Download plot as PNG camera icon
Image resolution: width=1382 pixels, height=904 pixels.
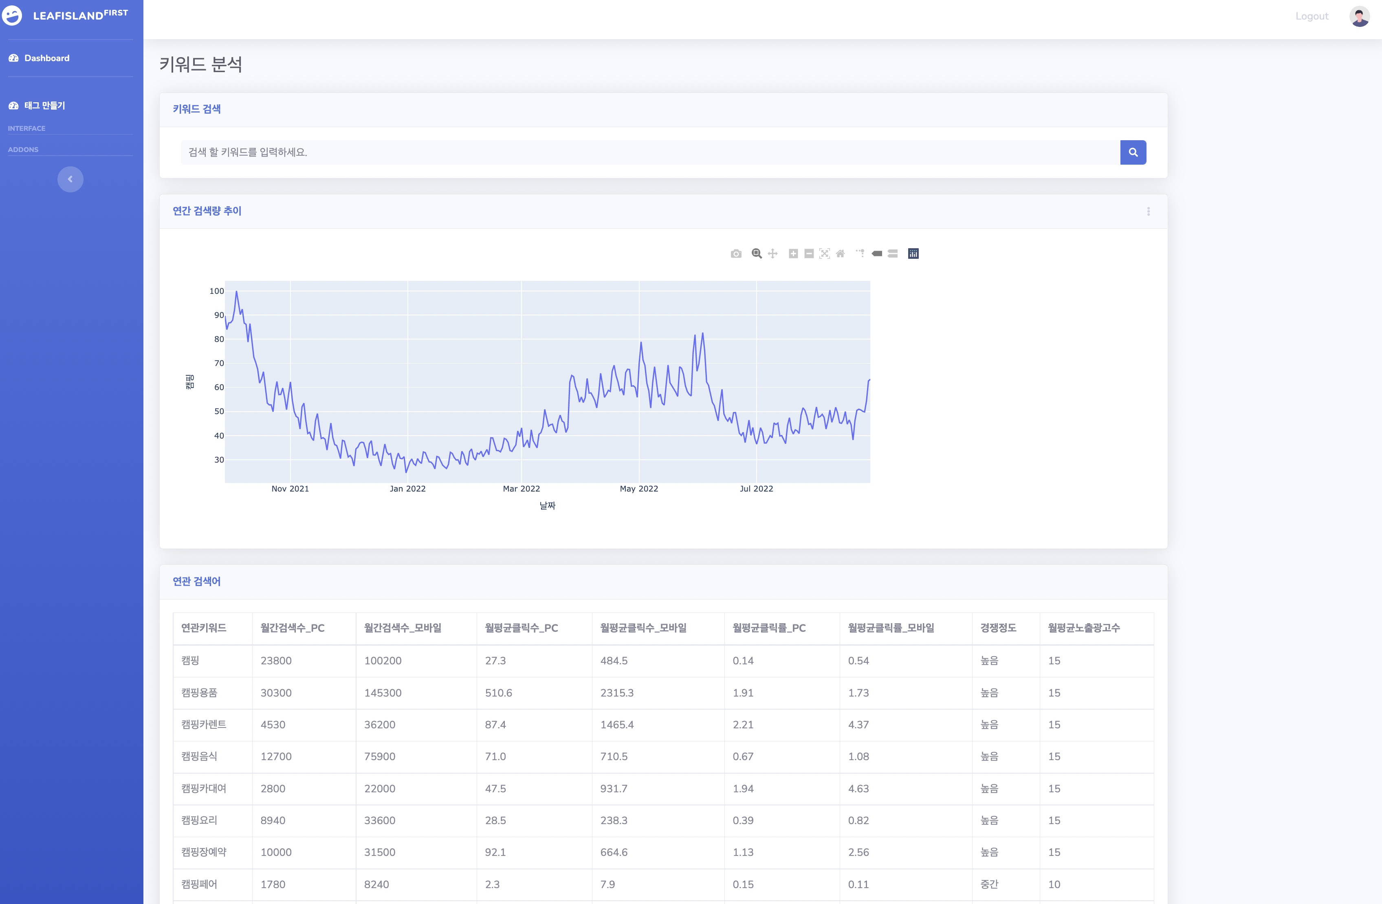click(x=736, y=254)
